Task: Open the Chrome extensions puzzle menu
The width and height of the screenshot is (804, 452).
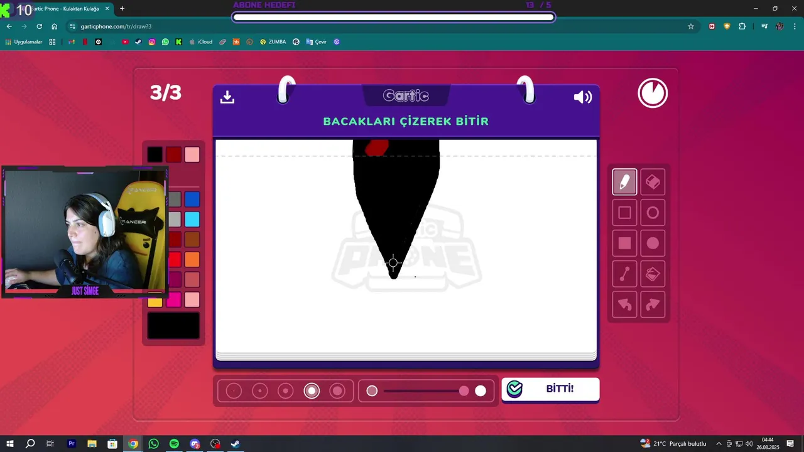Action: [742, 26]
